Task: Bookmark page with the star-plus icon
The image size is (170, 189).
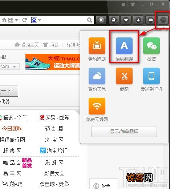Action: coord(4,20)
